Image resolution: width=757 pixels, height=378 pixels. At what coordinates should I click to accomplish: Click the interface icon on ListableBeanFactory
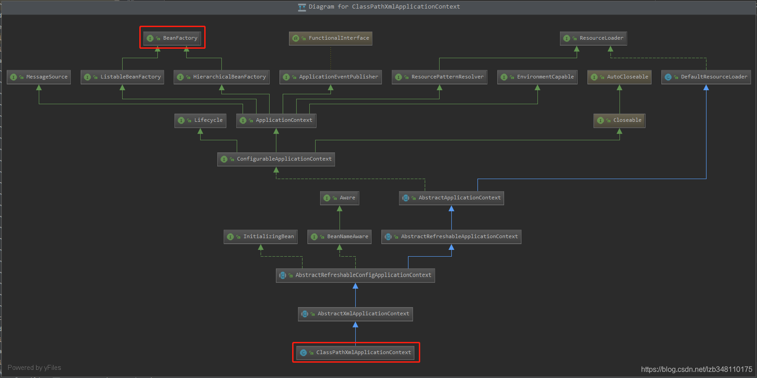coord(87,77)
